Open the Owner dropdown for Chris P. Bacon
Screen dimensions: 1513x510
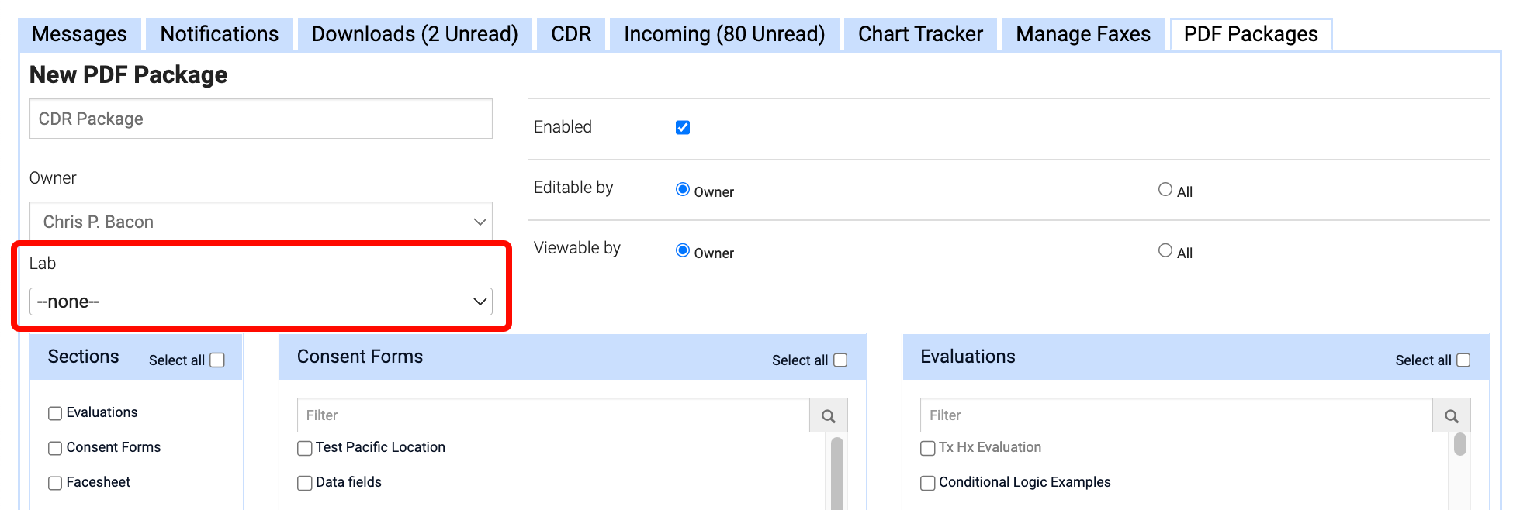[260, 222]
